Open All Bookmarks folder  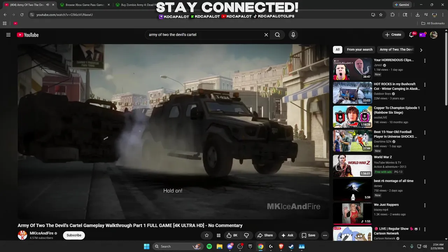click(x=433, y=23)
